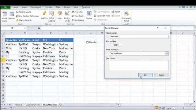Switch to the Insert ribbon tab

coord(24,7)
